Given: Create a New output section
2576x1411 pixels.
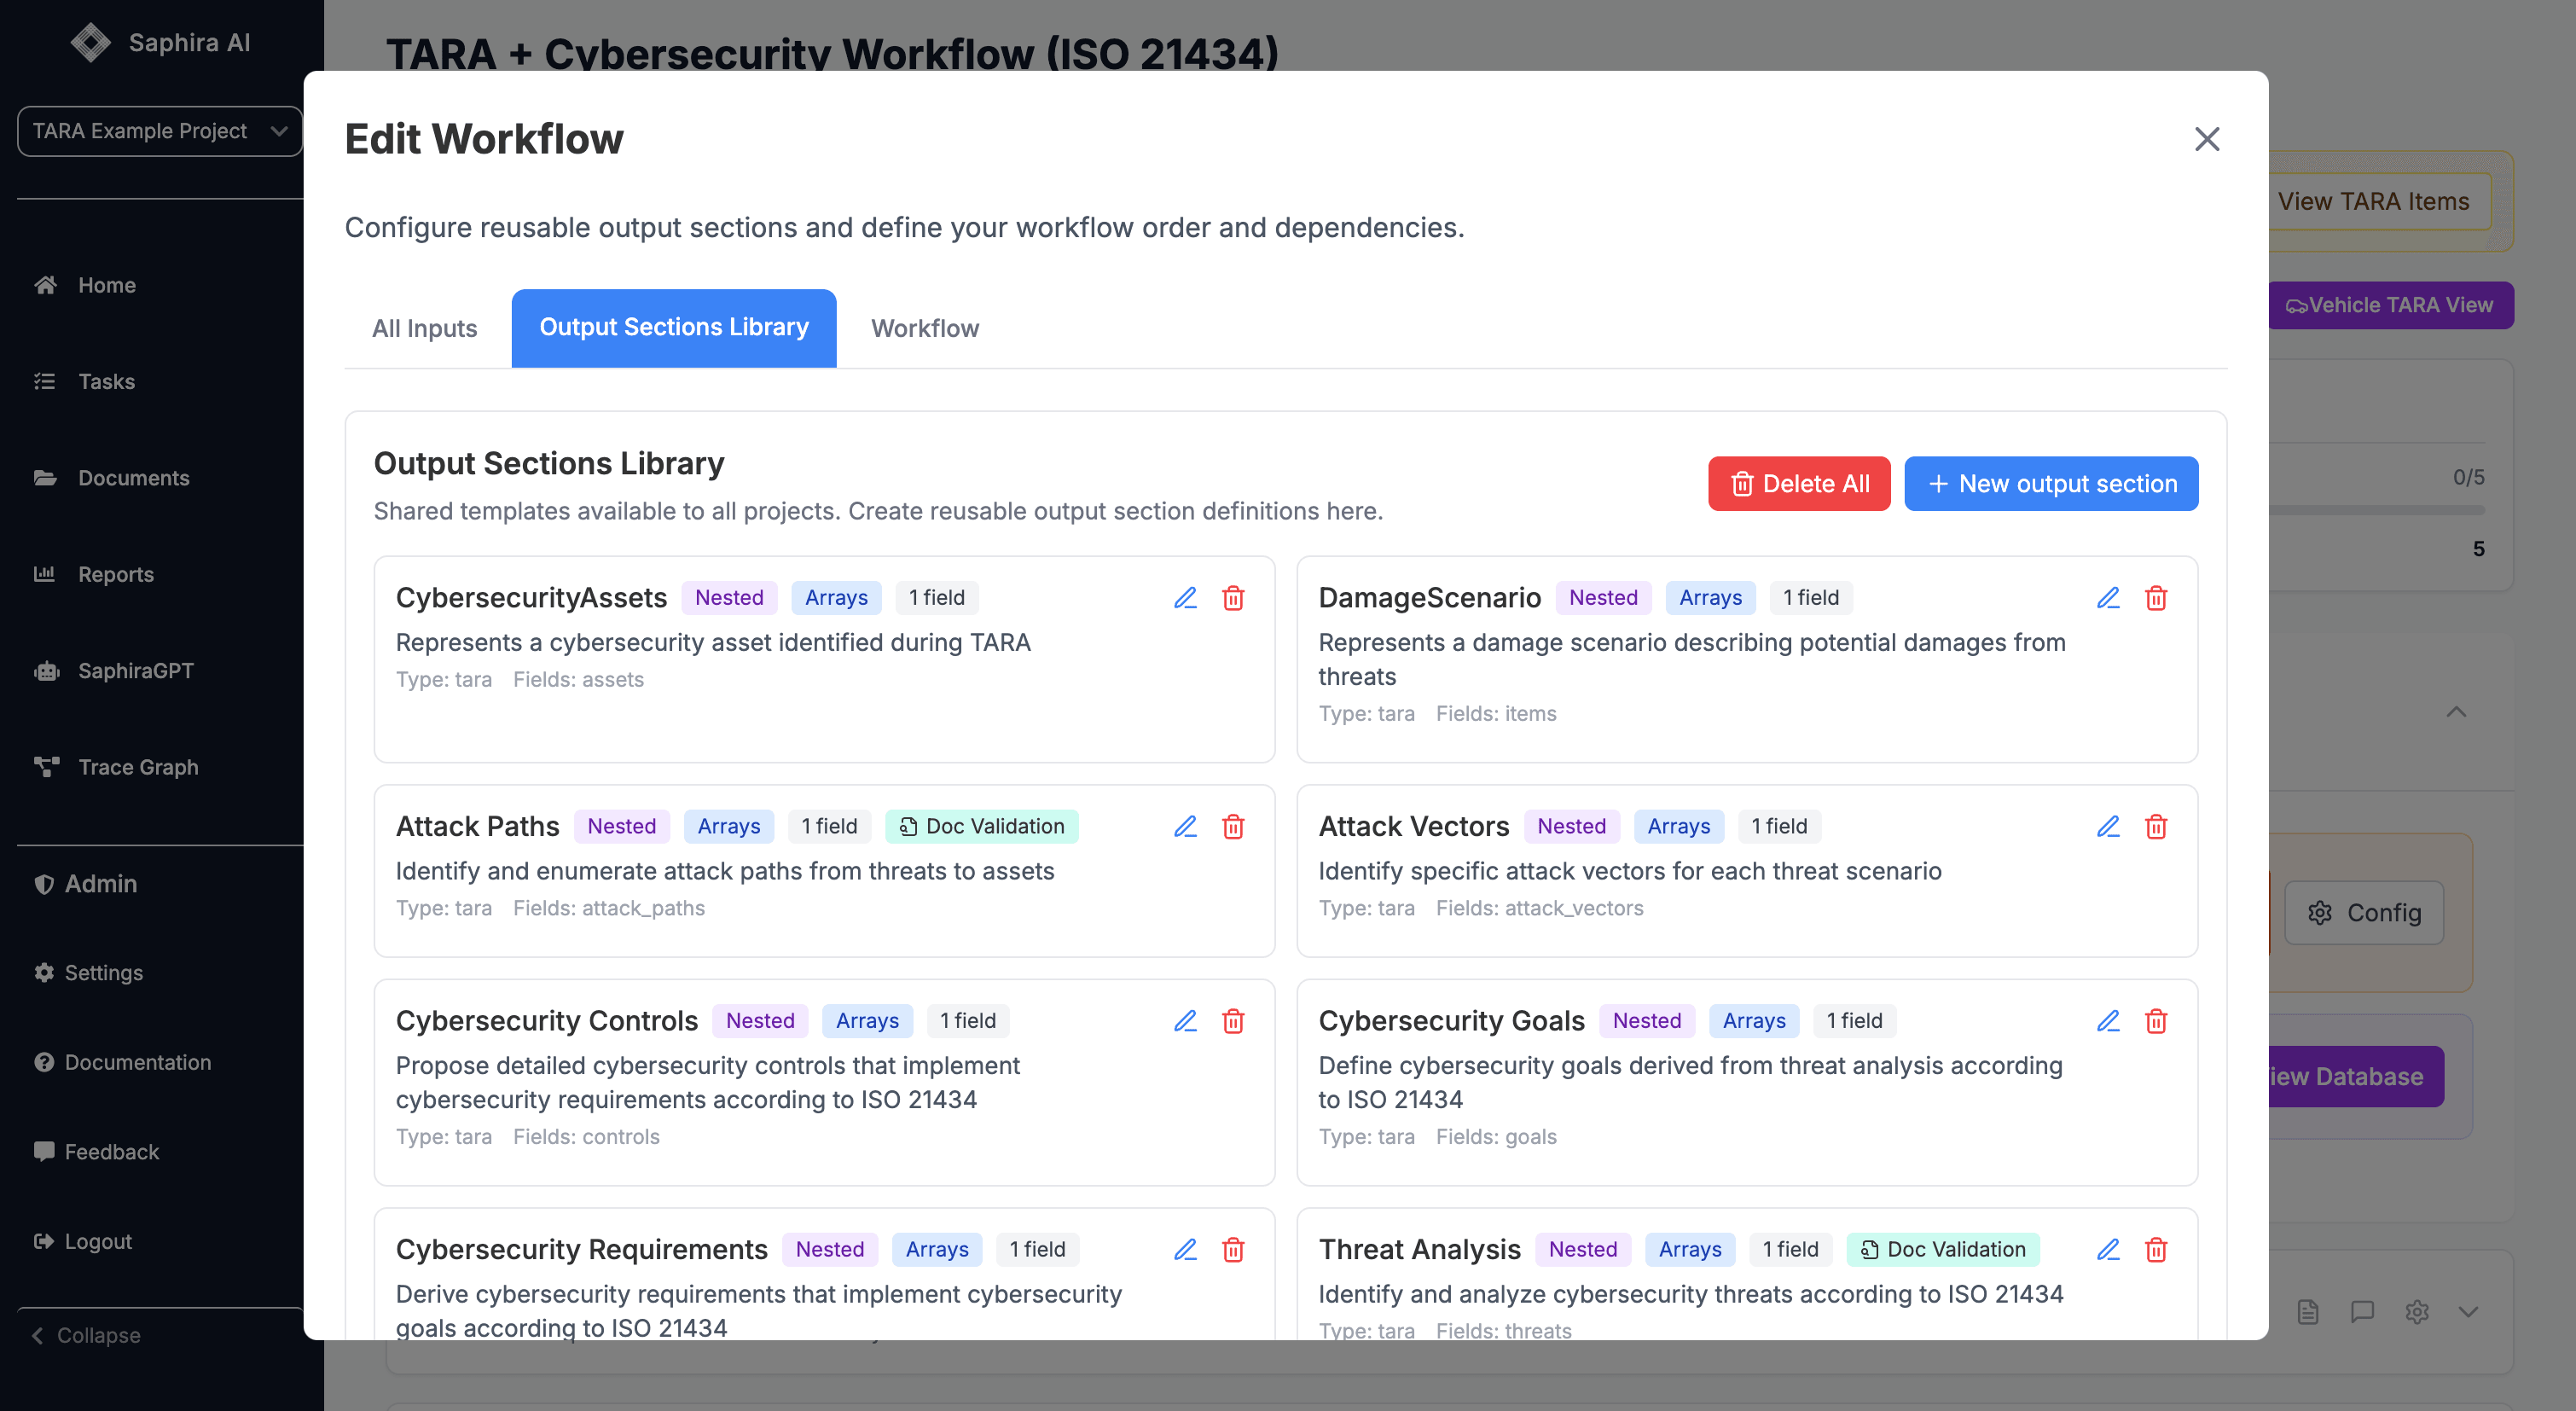Looking at the screenshot, I should tap(2051, 483).
